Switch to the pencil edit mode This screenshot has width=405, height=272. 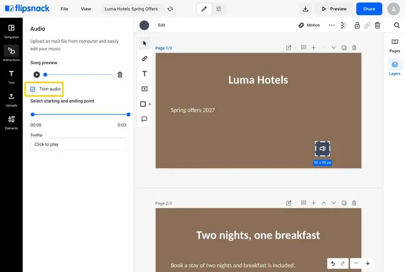(204, 9)
